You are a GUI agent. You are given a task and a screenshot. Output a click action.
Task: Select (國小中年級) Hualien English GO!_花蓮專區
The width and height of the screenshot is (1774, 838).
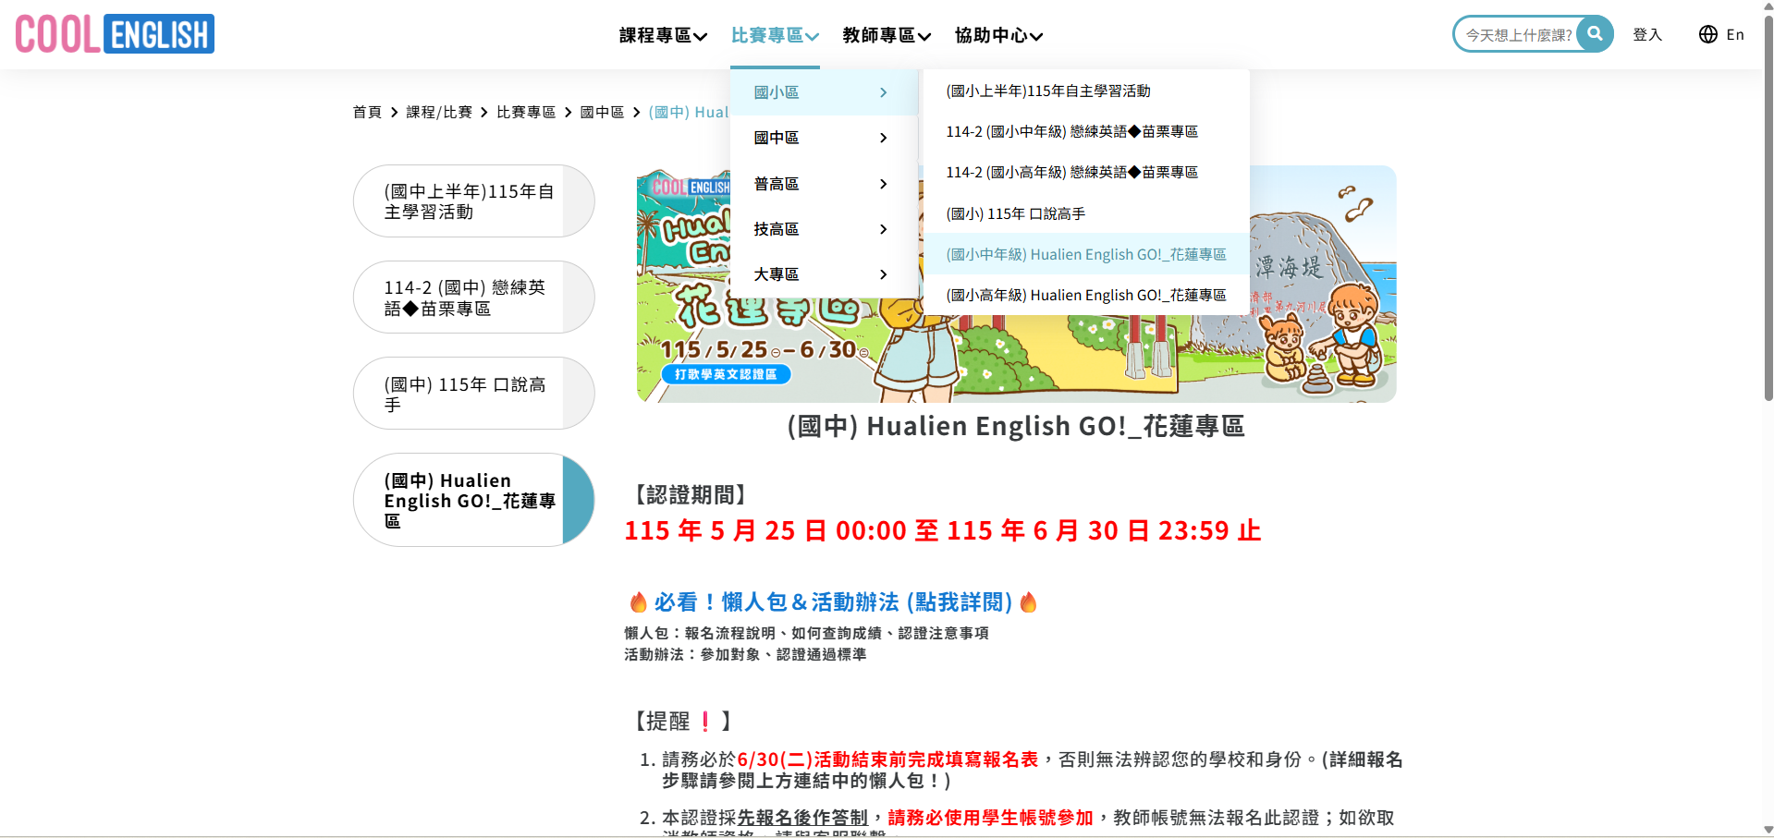1086,254
